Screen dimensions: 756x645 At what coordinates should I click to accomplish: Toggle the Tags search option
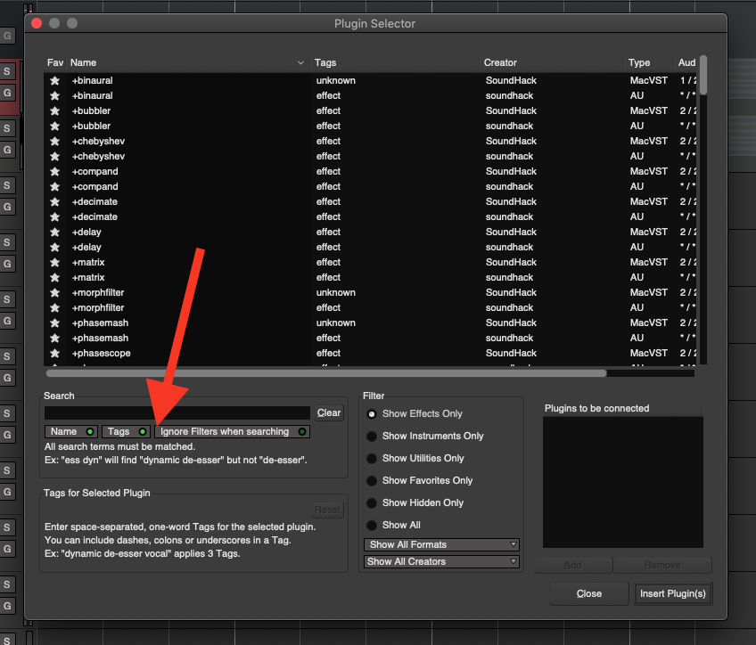127,431
